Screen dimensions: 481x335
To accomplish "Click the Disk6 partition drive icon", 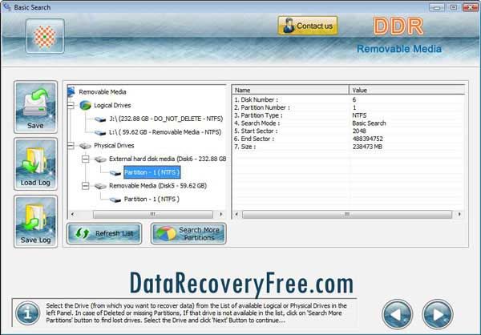I will pyautogui.click(x=115, y=173).
